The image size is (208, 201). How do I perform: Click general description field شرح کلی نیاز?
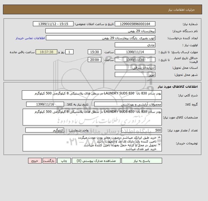[92, 95]
